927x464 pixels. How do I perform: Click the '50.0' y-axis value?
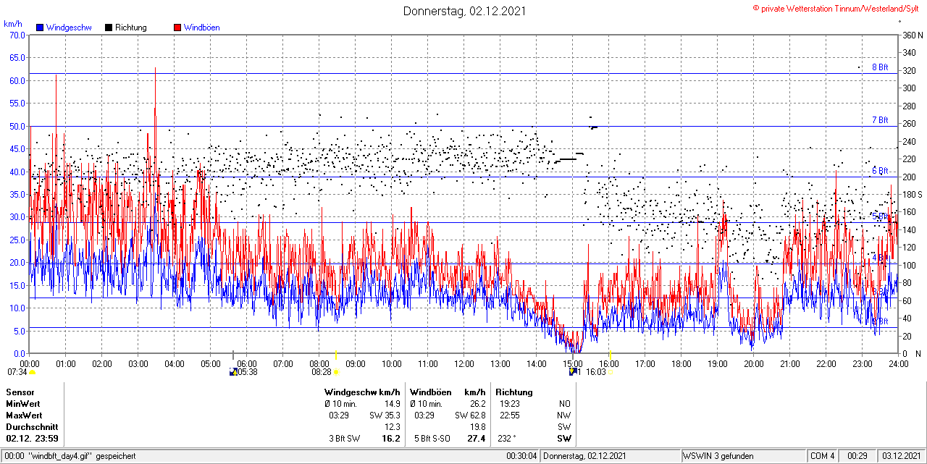coord(17,126)
